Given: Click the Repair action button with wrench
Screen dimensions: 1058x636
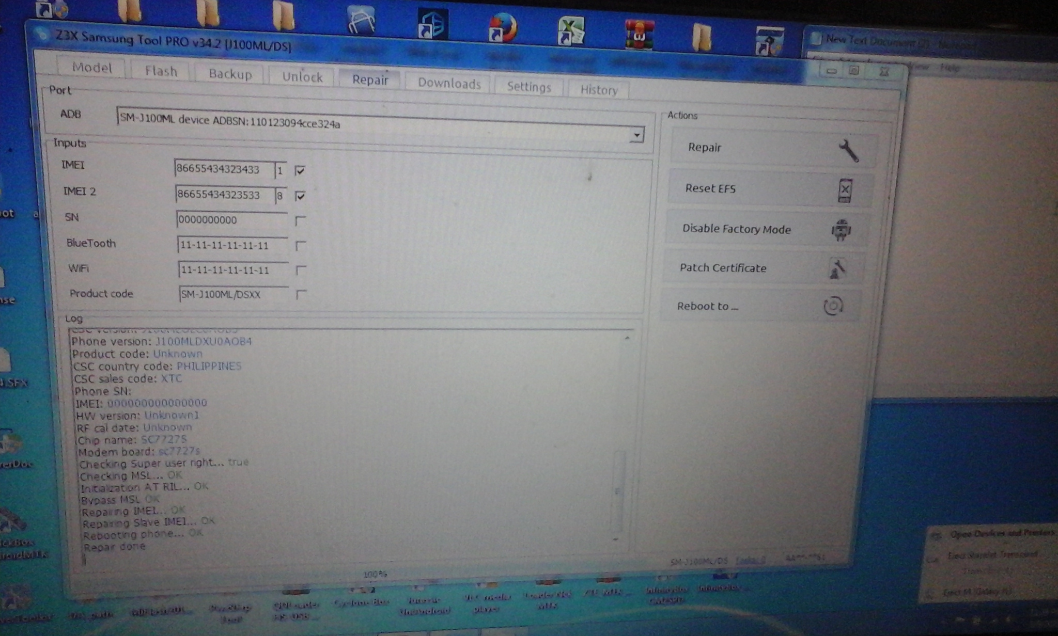Looking at the screenshot, I should pos(774,149).
